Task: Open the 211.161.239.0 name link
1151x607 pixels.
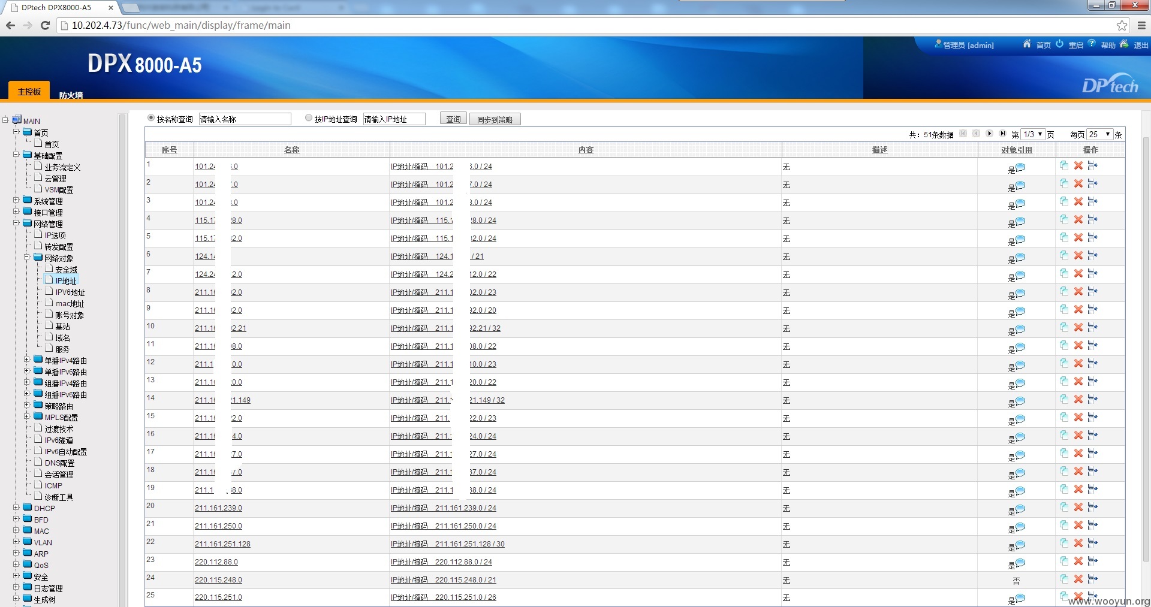Action: (218, 508)
